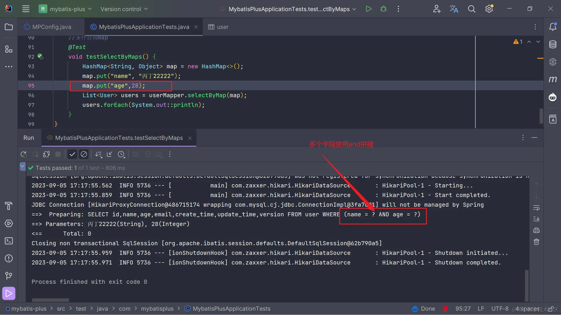The width and height of the screenshot is (561, 315).
Task: Open the Notifications bell panel
Action: pos(553,27)
